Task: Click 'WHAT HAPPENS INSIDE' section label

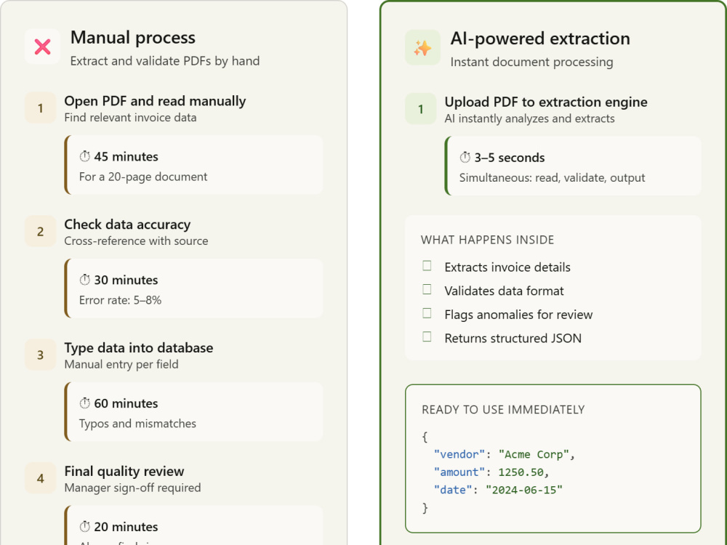Action: [487, 240]
